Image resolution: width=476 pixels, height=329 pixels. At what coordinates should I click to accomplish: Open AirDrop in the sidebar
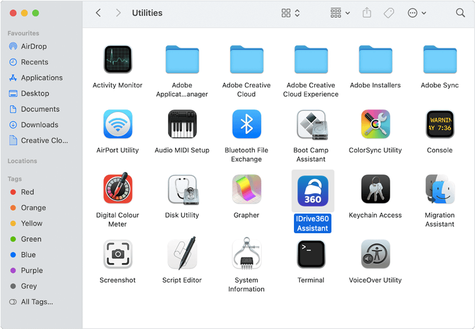pos(28,46)
